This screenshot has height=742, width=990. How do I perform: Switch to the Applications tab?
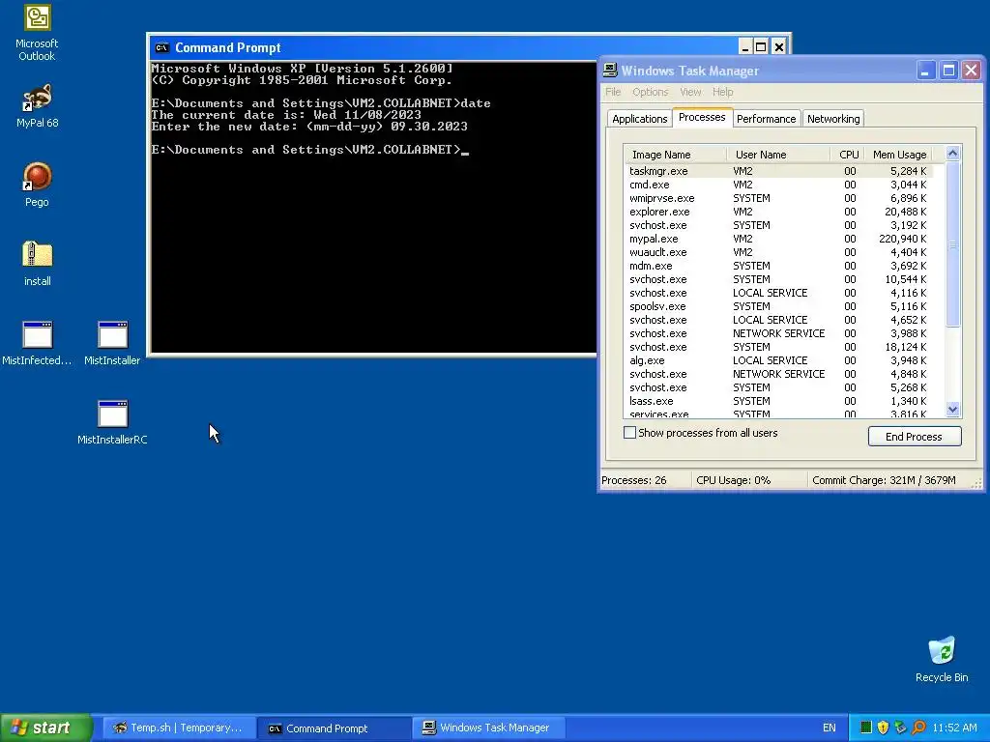[640, 119]
